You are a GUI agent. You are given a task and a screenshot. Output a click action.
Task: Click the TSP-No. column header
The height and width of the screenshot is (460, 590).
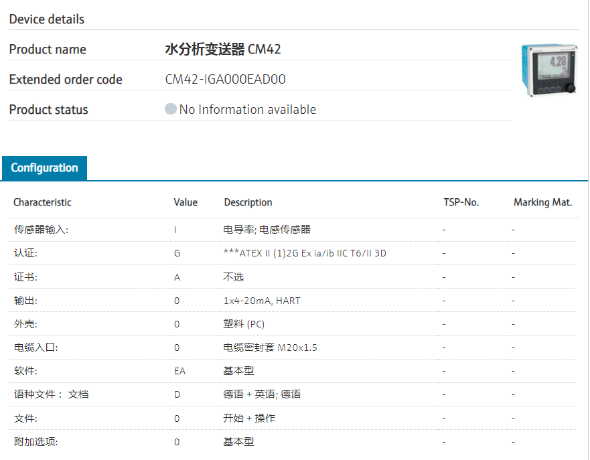pyautogui.click(x=461, y=202)
